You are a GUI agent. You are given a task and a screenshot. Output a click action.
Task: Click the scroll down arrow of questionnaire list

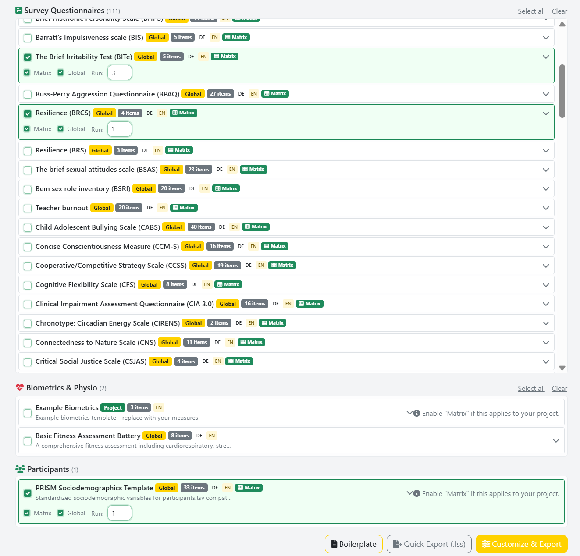point(562,368)
